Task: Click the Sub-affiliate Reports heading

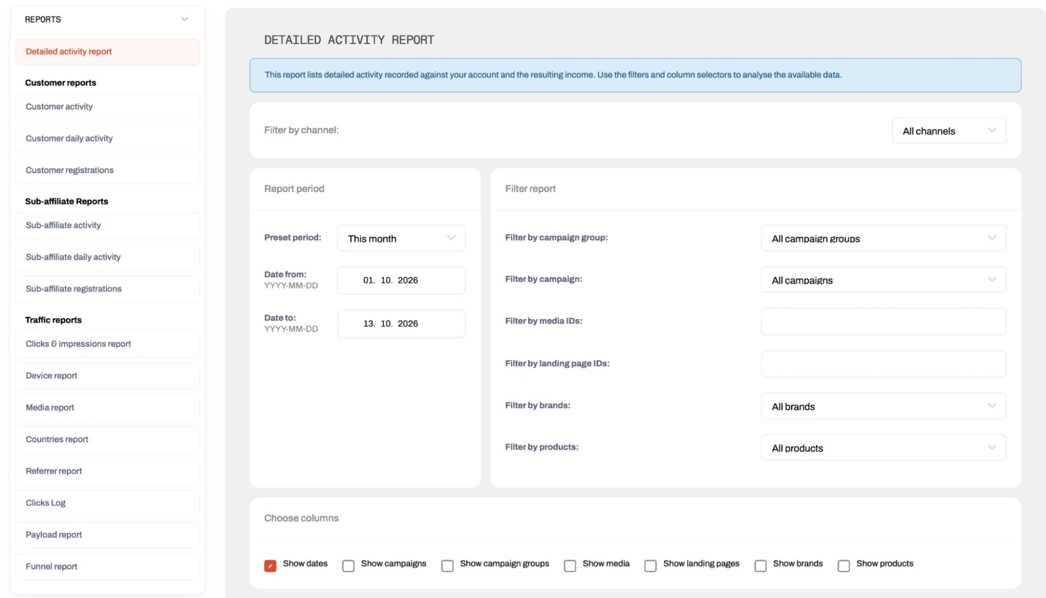Action: (x=66, y=202)
